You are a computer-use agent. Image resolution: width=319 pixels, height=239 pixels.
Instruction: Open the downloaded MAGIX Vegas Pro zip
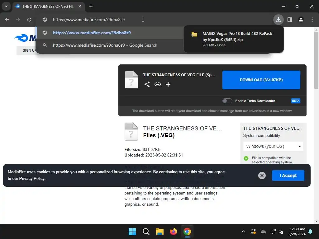[234, 39]
